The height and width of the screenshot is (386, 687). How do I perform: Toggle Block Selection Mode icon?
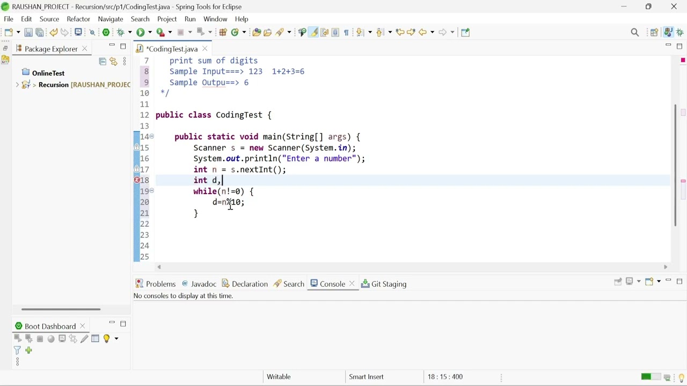click(x=335, y=32)
